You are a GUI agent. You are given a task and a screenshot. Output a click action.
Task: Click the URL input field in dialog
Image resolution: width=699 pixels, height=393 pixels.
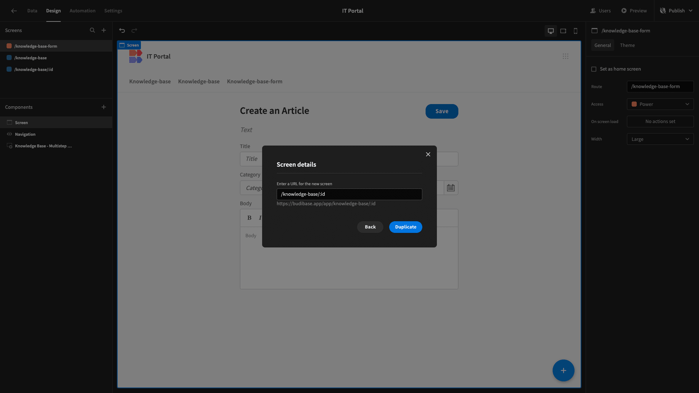click(349, 194)
